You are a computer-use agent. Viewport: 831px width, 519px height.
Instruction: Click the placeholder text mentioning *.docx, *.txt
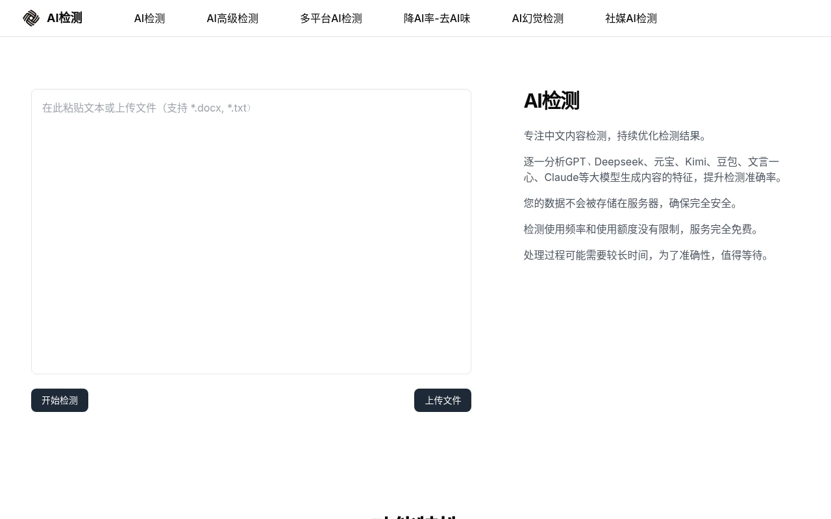147,108
